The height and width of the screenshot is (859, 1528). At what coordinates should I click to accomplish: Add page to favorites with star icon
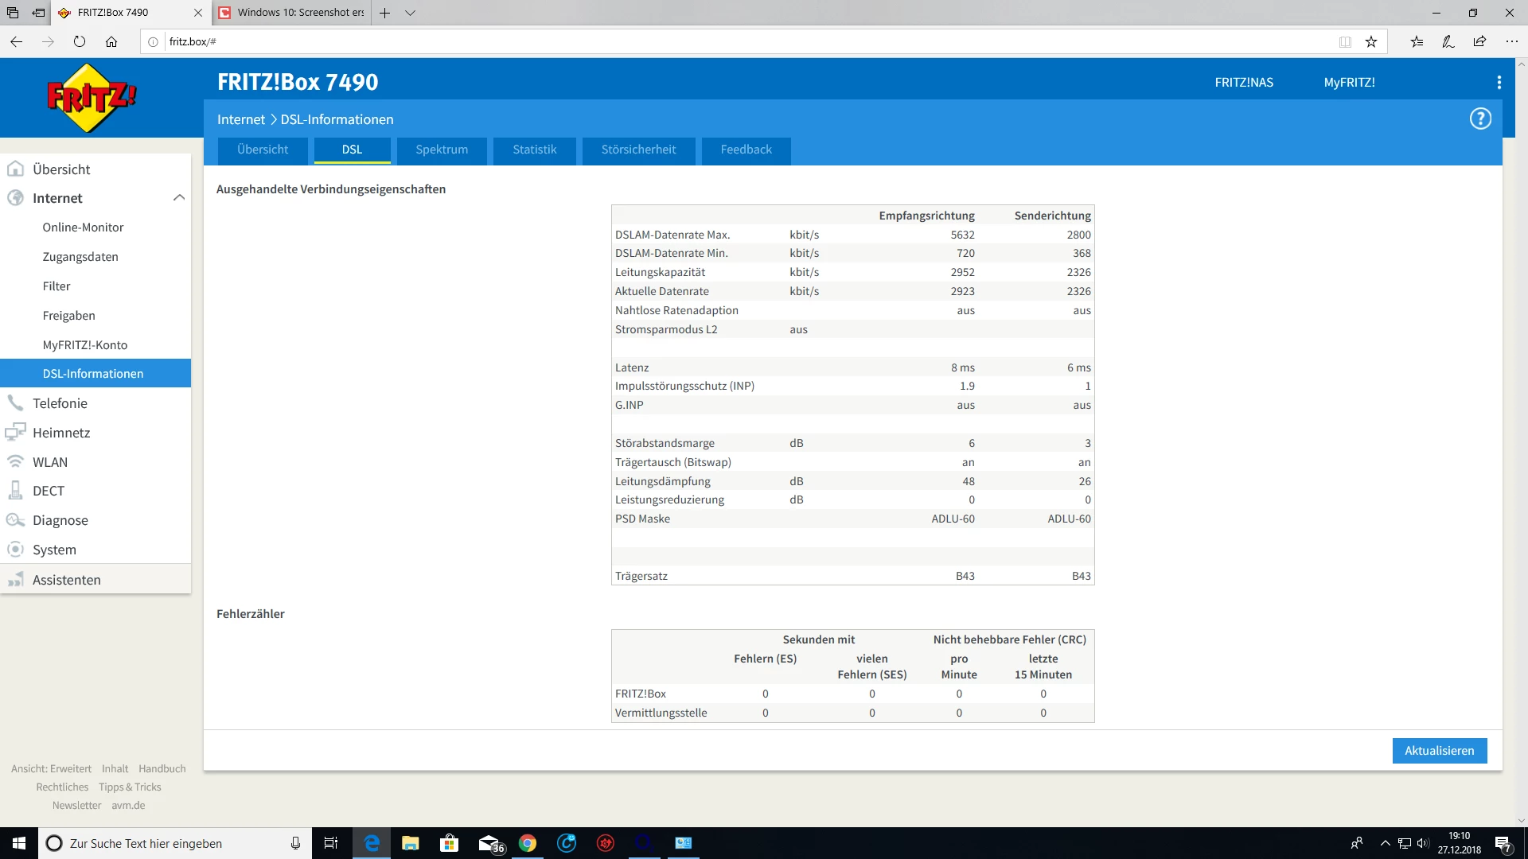pos(1370,42)
